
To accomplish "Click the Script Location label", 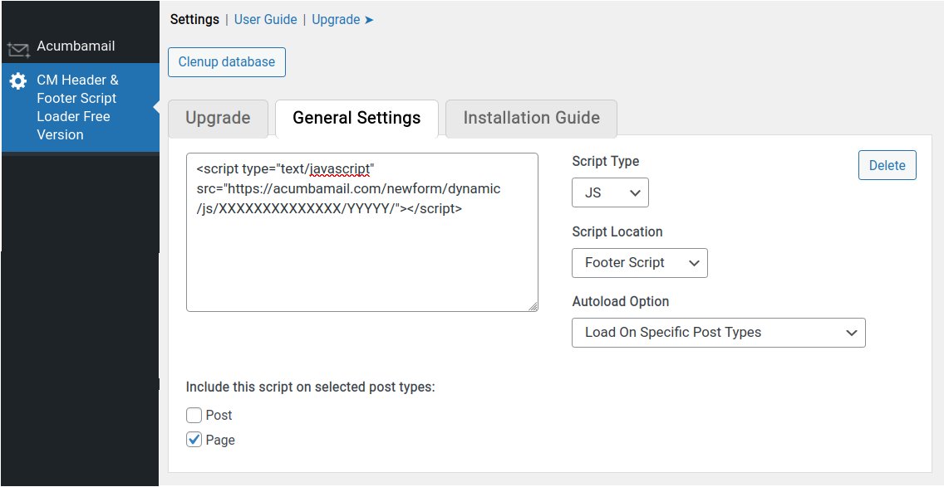I will (x=617, y=231).
